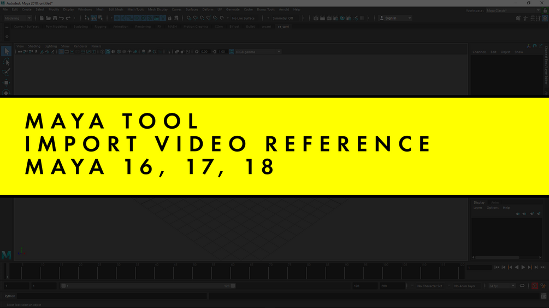Image resolution: width=549 pixels, height=308 pixels.
Task: Click the create new layer icon
Action: (x=532, y=213)
